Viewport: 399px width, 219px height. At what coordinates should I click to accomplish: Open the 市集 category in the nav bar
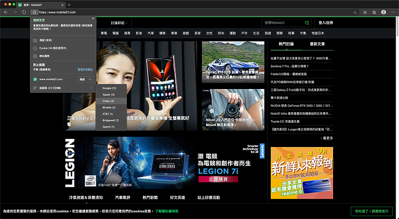point(303,33)
